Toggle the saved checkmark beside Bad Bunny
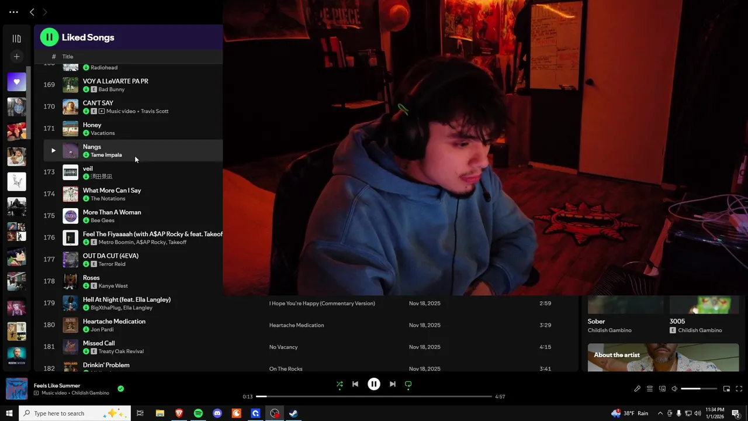Image resolution: width=748 pixels, height=421 pixels. 86,89
